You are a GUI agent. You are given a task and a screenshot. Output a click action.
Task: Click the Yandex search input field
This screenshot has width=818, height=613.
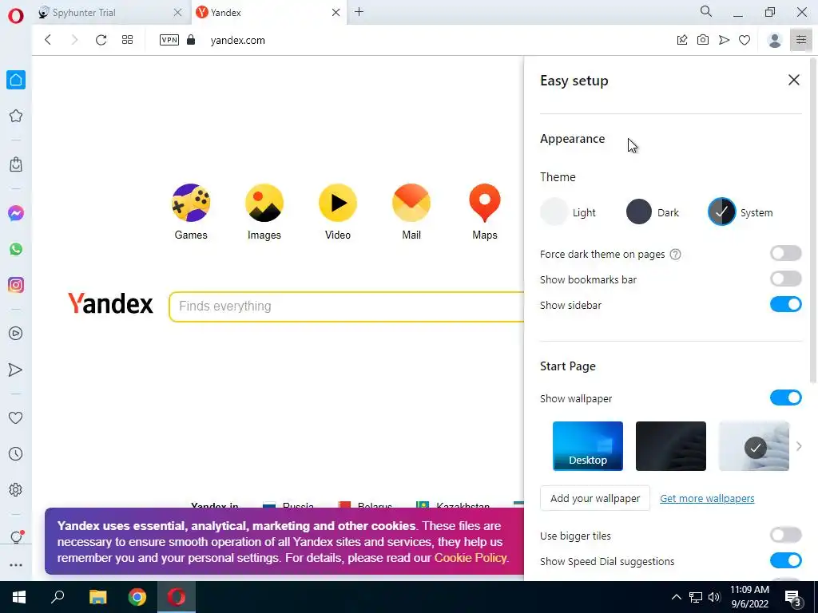(x=347, y=306)
